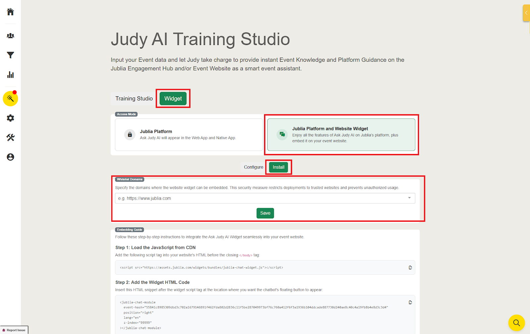The height and width of the screenshot is (334, 530).
Task: Open the magic wand AI icon
Action: 11,98
